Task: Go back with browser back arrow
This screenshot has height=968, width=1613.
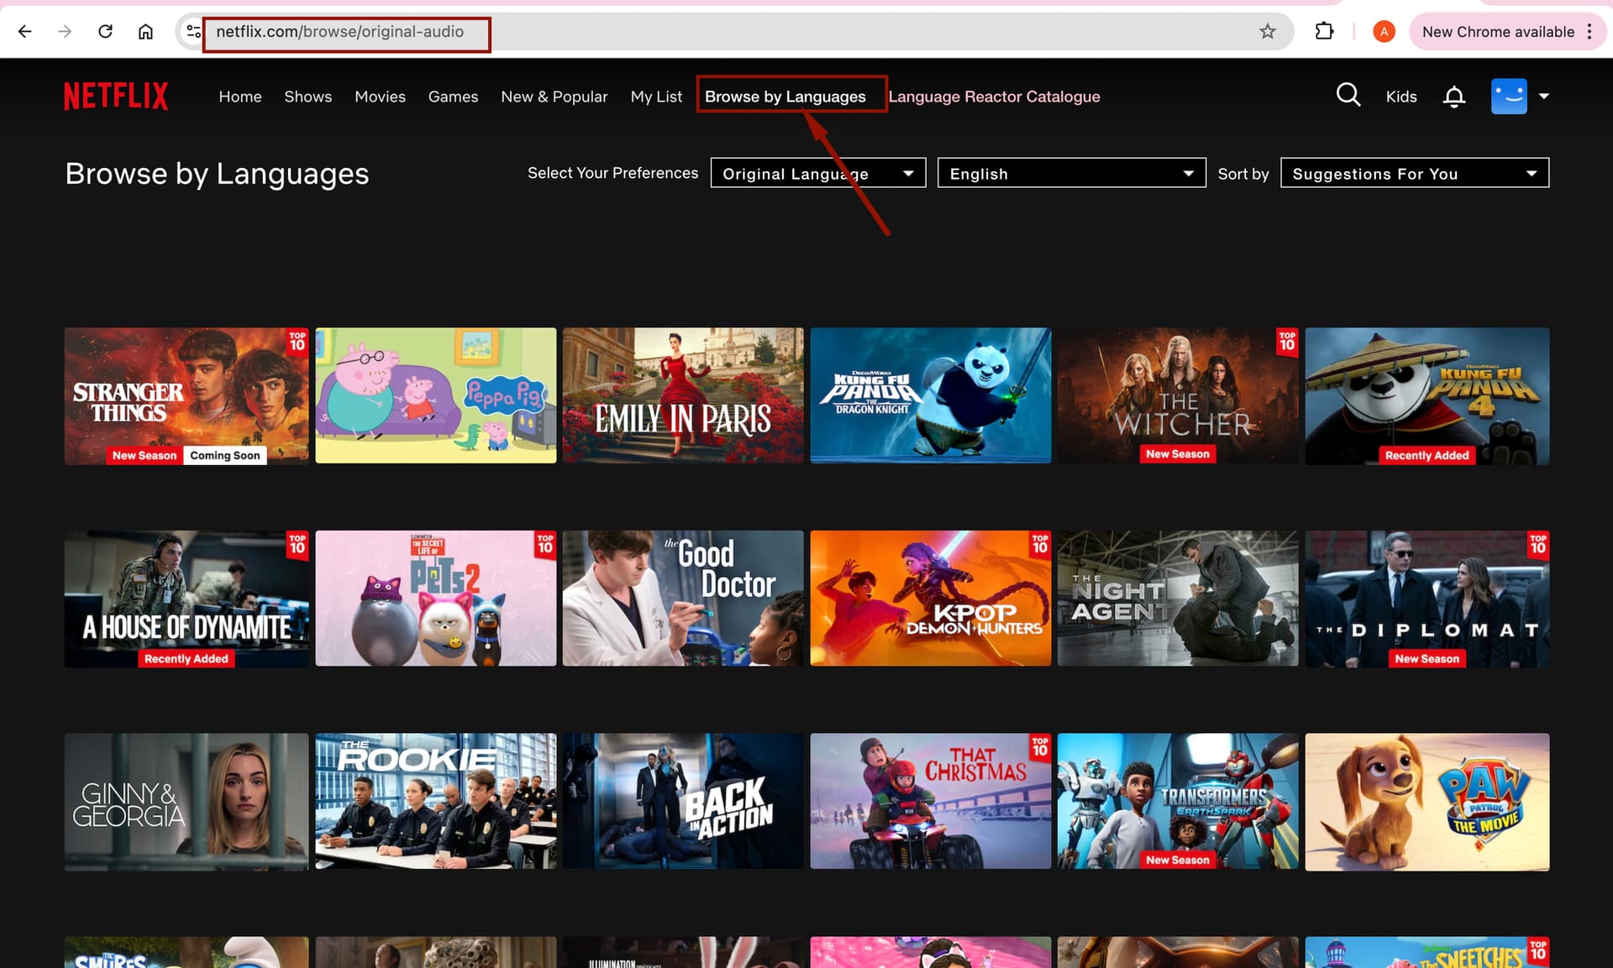Action: 25,32
